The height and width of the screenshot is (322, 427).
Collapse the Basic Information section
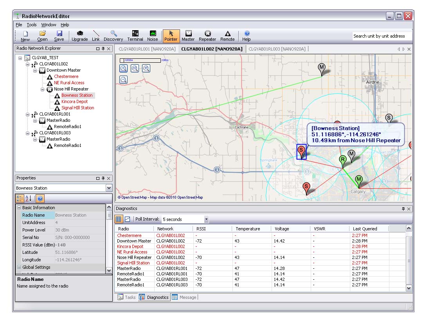[19, 208]
